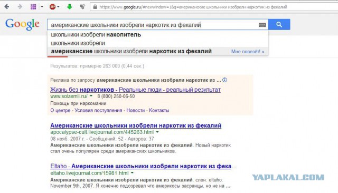The height and width of the screenshot is (193, 338).
Task: Open ad 'Жизнь без наркотиков' title link
Action: point(135,90)
